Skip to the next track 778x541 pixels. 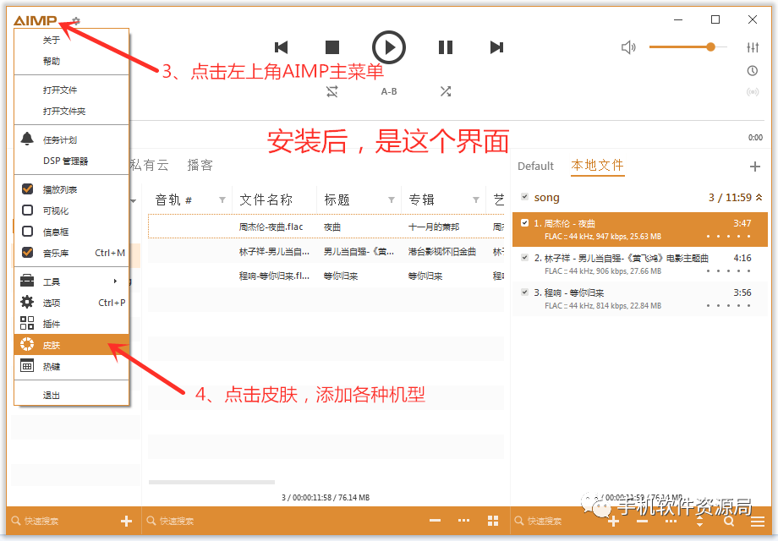pyautogui.click(x=496, y=47)
